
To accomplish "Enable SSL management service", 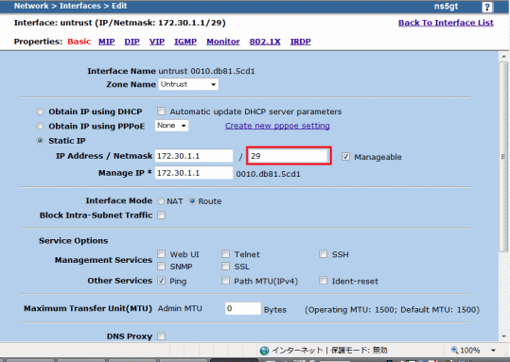I will [x=225, y=267].
